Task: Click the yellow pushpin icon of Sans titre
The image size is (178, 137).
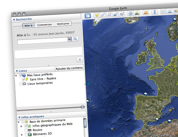Action: [27, 79]
